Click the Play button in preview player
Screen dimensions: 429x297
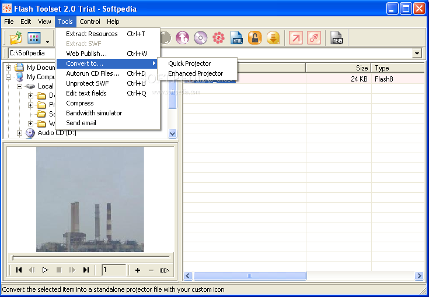(x=46, y=270)
